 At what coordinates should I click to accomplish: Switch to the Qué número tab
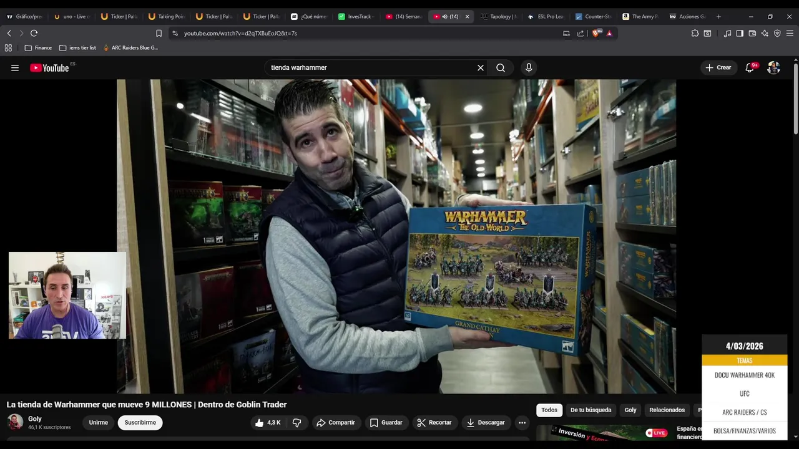coord(308,17)
